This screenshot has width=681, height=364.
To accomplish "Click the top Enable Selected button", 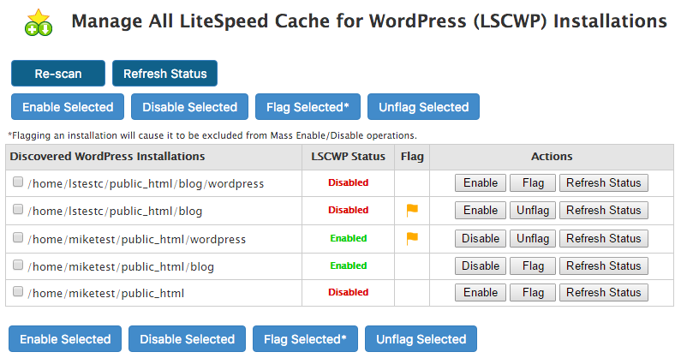I will coord(68,107).
